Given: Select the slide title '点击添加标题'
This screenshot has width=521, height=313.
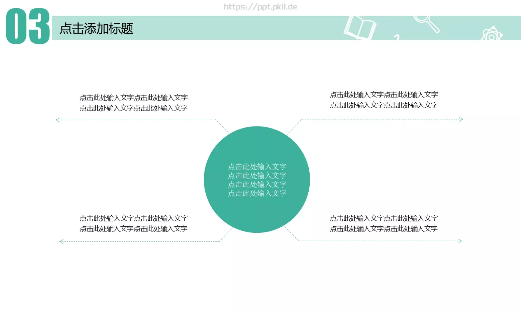Looking at the screenshot, I should [x=96, y=29].
